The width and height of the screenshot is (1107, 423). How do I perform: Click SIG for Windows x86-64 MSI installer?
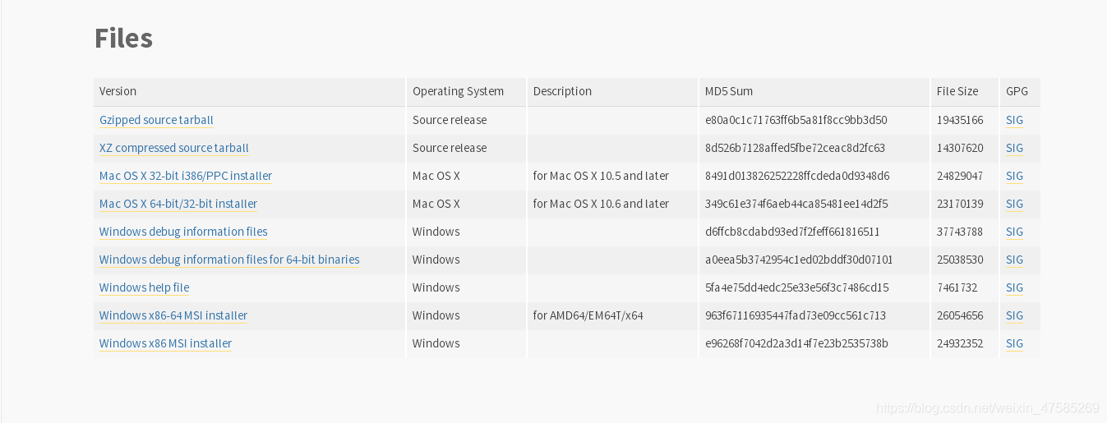(x=1014, y=315)
